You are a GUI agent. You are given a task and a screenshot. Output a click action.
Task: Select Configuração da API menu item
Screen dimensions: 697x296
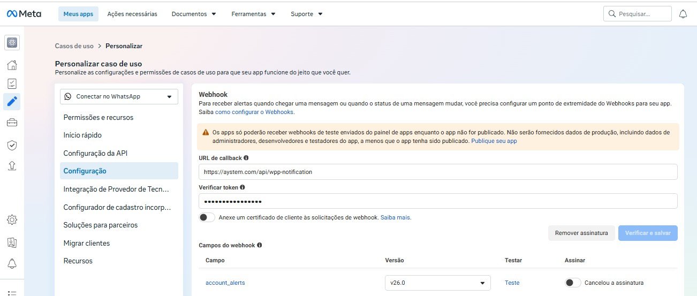(119, 153)
